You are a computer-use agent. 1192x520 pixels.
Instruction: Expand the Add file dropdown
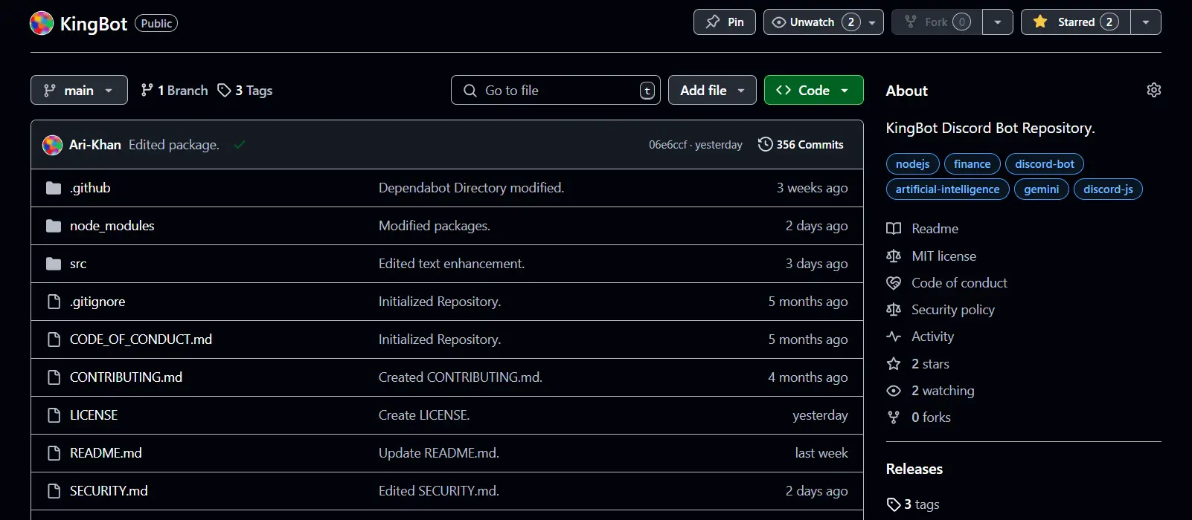(712, 90)
